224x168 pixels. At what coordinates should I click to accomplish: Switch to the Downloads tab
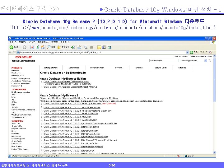click(74, 68)
